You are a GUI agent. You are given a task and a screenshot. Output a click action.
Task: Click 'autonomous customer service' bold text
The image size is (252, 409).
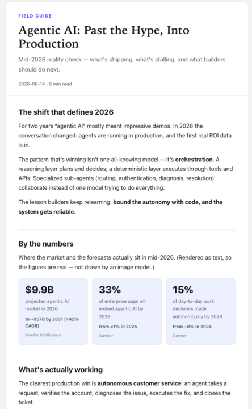click(x=140, y=383)
